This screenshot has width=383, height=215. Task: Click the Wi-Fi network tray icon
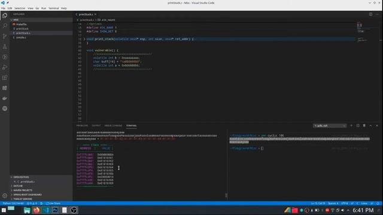[333, 210]
